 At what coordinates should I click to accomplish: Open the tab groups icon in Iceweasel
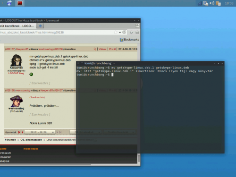[137, 26]
